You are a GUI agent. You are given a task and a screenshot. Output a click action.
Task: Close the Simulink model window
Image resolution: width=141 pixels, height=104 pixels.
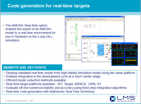click(x=123, y=36)
